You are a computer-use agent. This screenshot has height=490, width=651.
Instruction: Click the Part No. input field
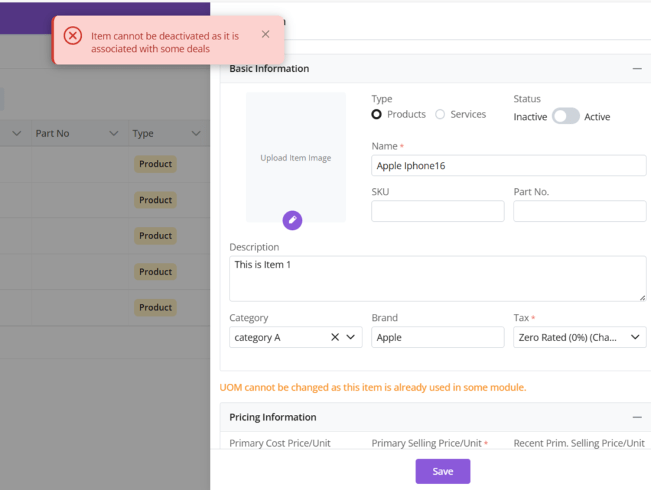tap(579, 212)
